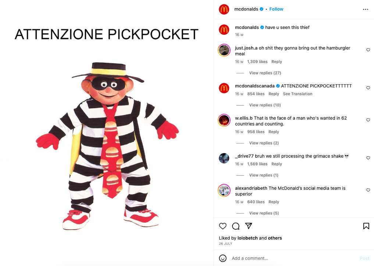Image resolution: width=374 pixels, height=266 pixels.
Task: Expand View replies (10) under mcdonaldscanada
Action: (x=265, y=105)
